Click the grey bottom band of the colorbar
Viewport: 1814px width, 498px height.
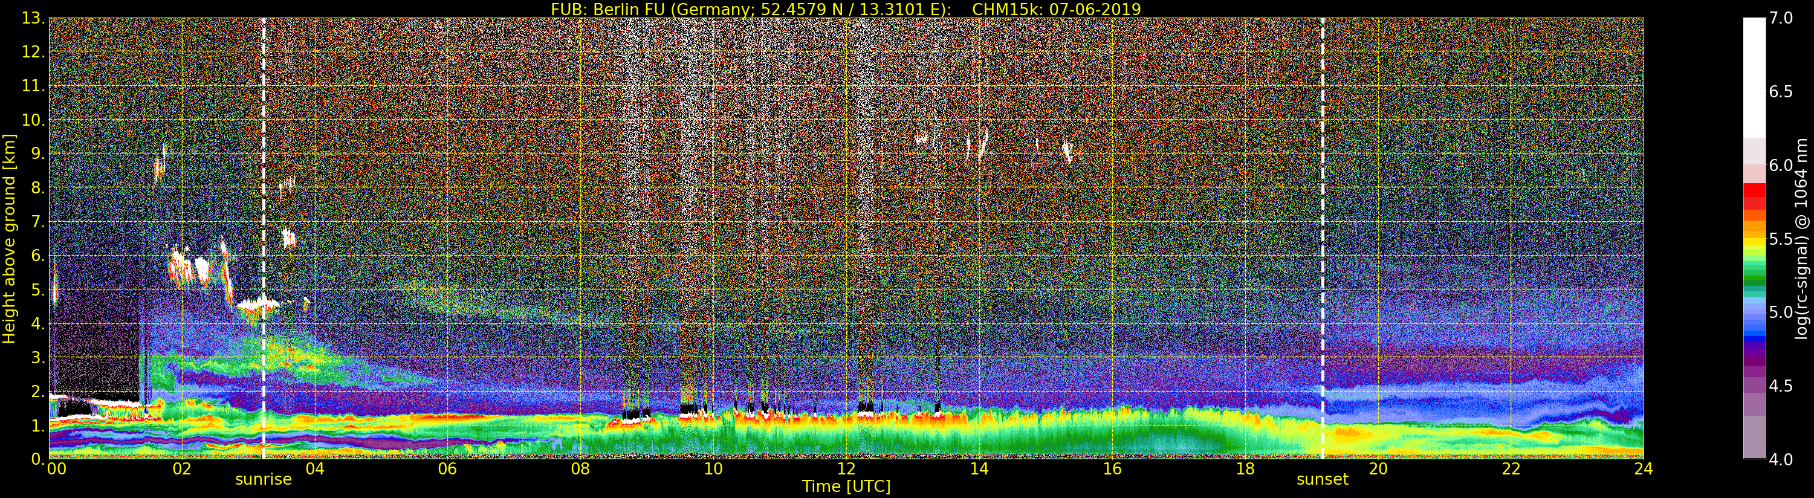pos(1754,437)
